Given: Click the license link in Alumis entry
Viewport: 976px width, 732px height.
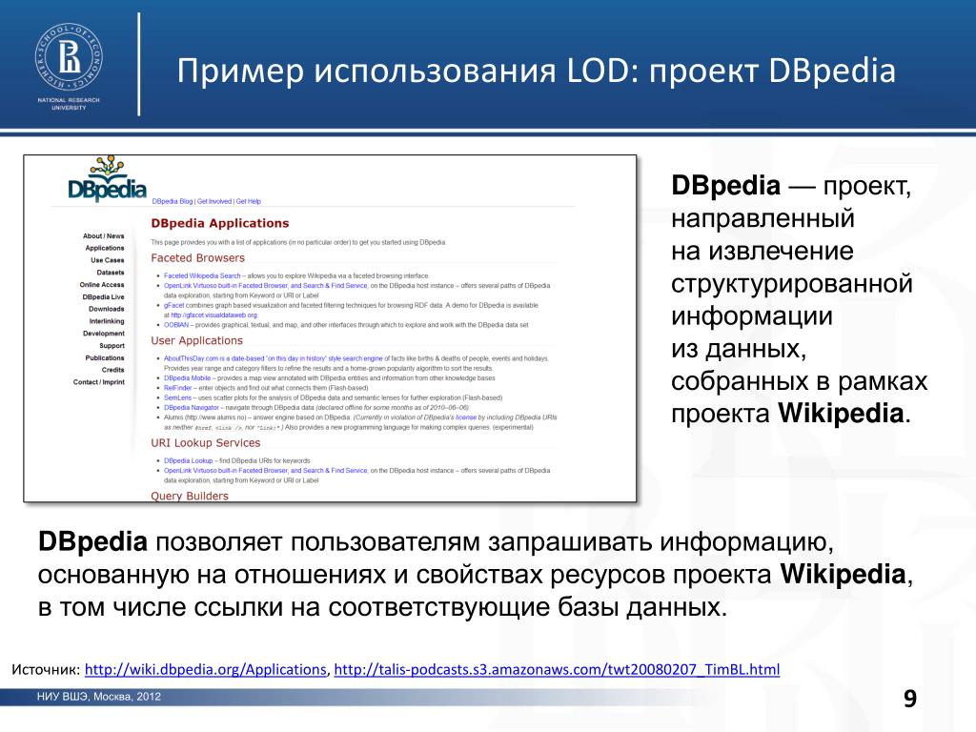Looking at the screenshot, I should tap(465, 417).
